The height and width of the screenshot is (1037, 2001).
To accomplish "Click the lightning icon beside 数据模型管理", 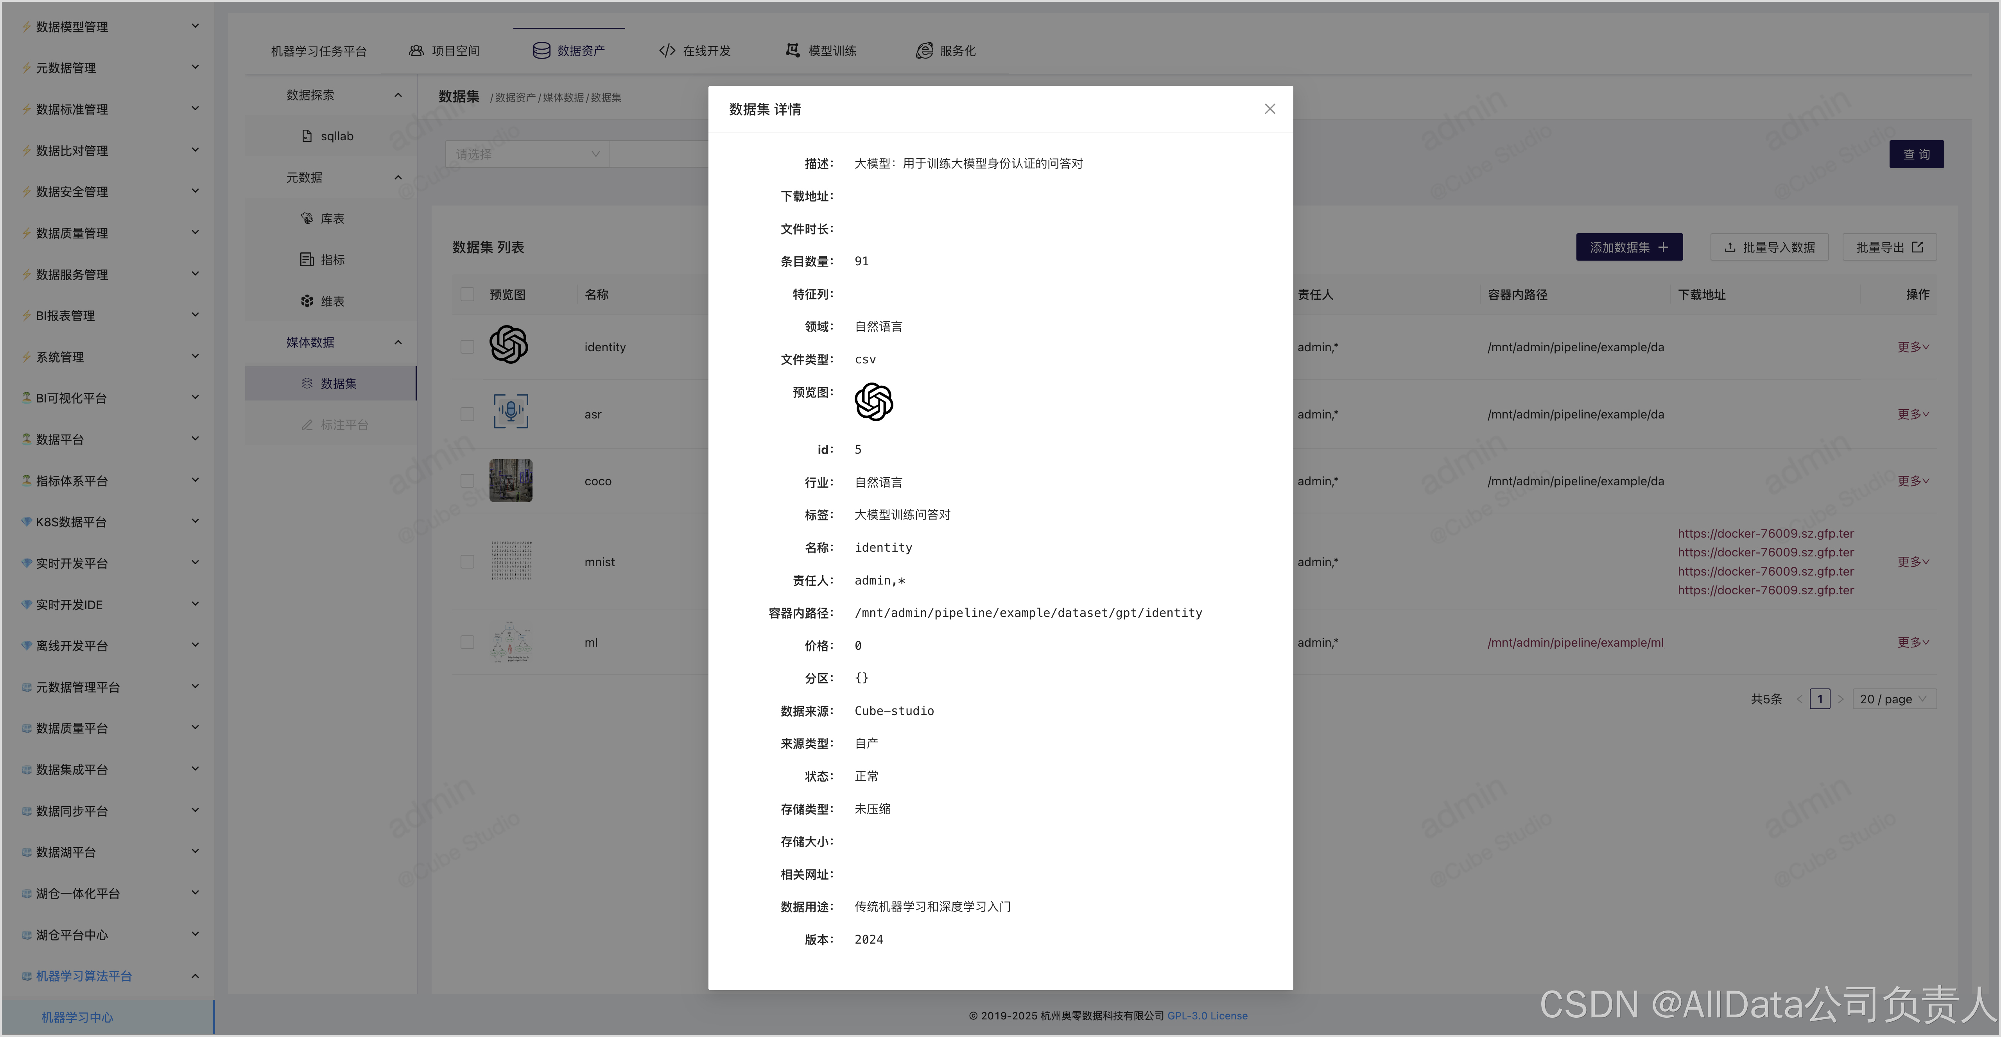I will pos(27,27).
